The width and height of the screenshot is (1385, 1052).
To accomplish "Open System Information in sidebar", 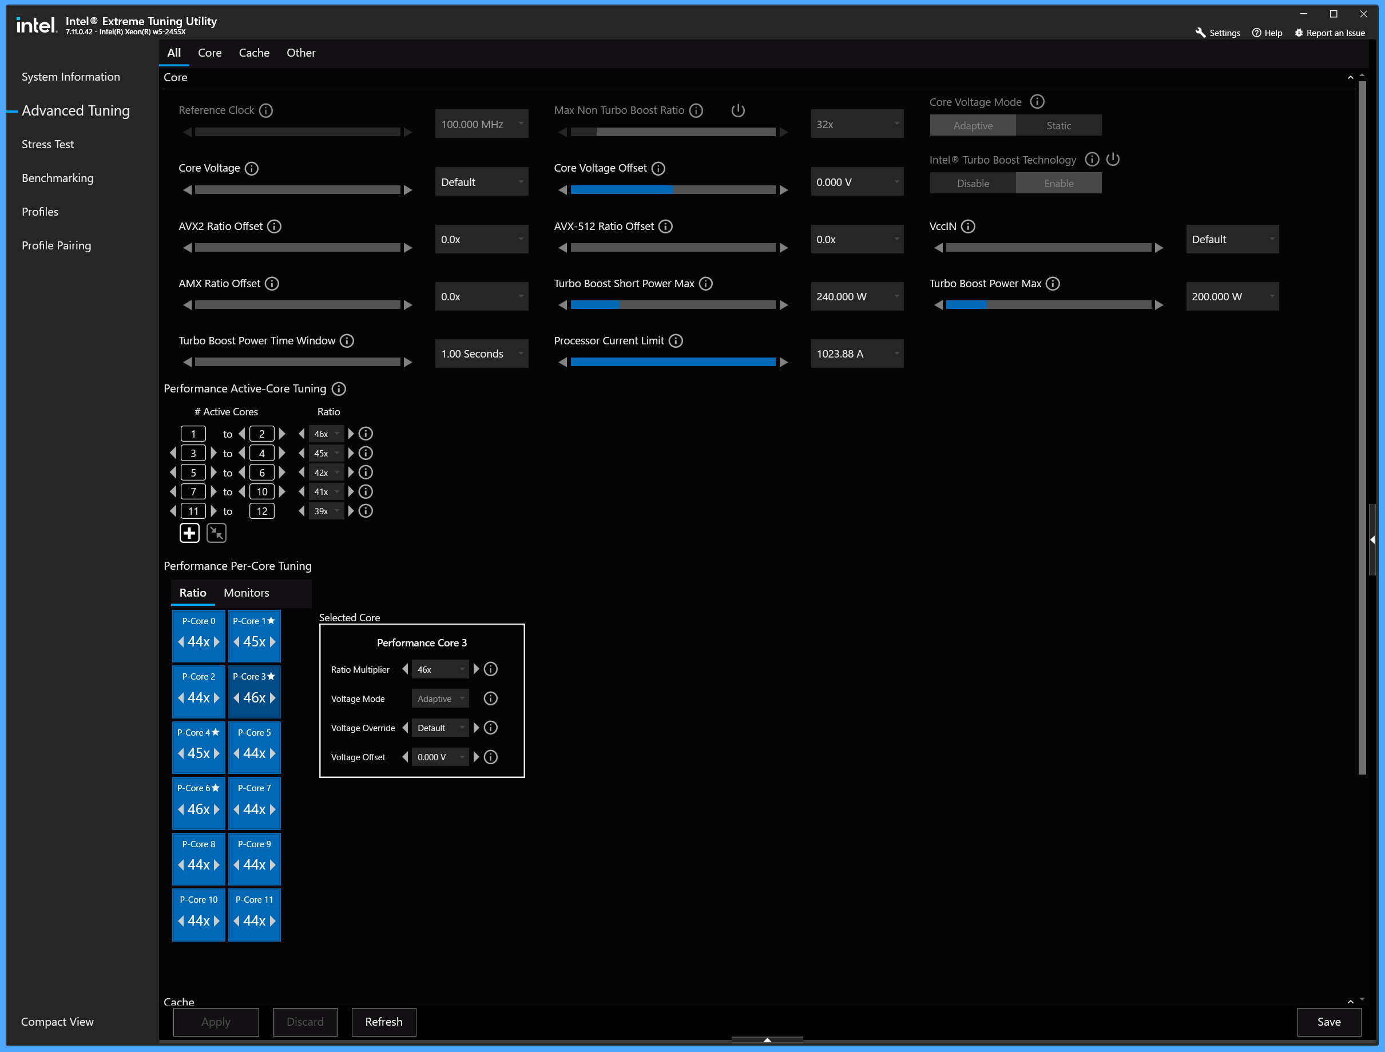I will point(71,77).
